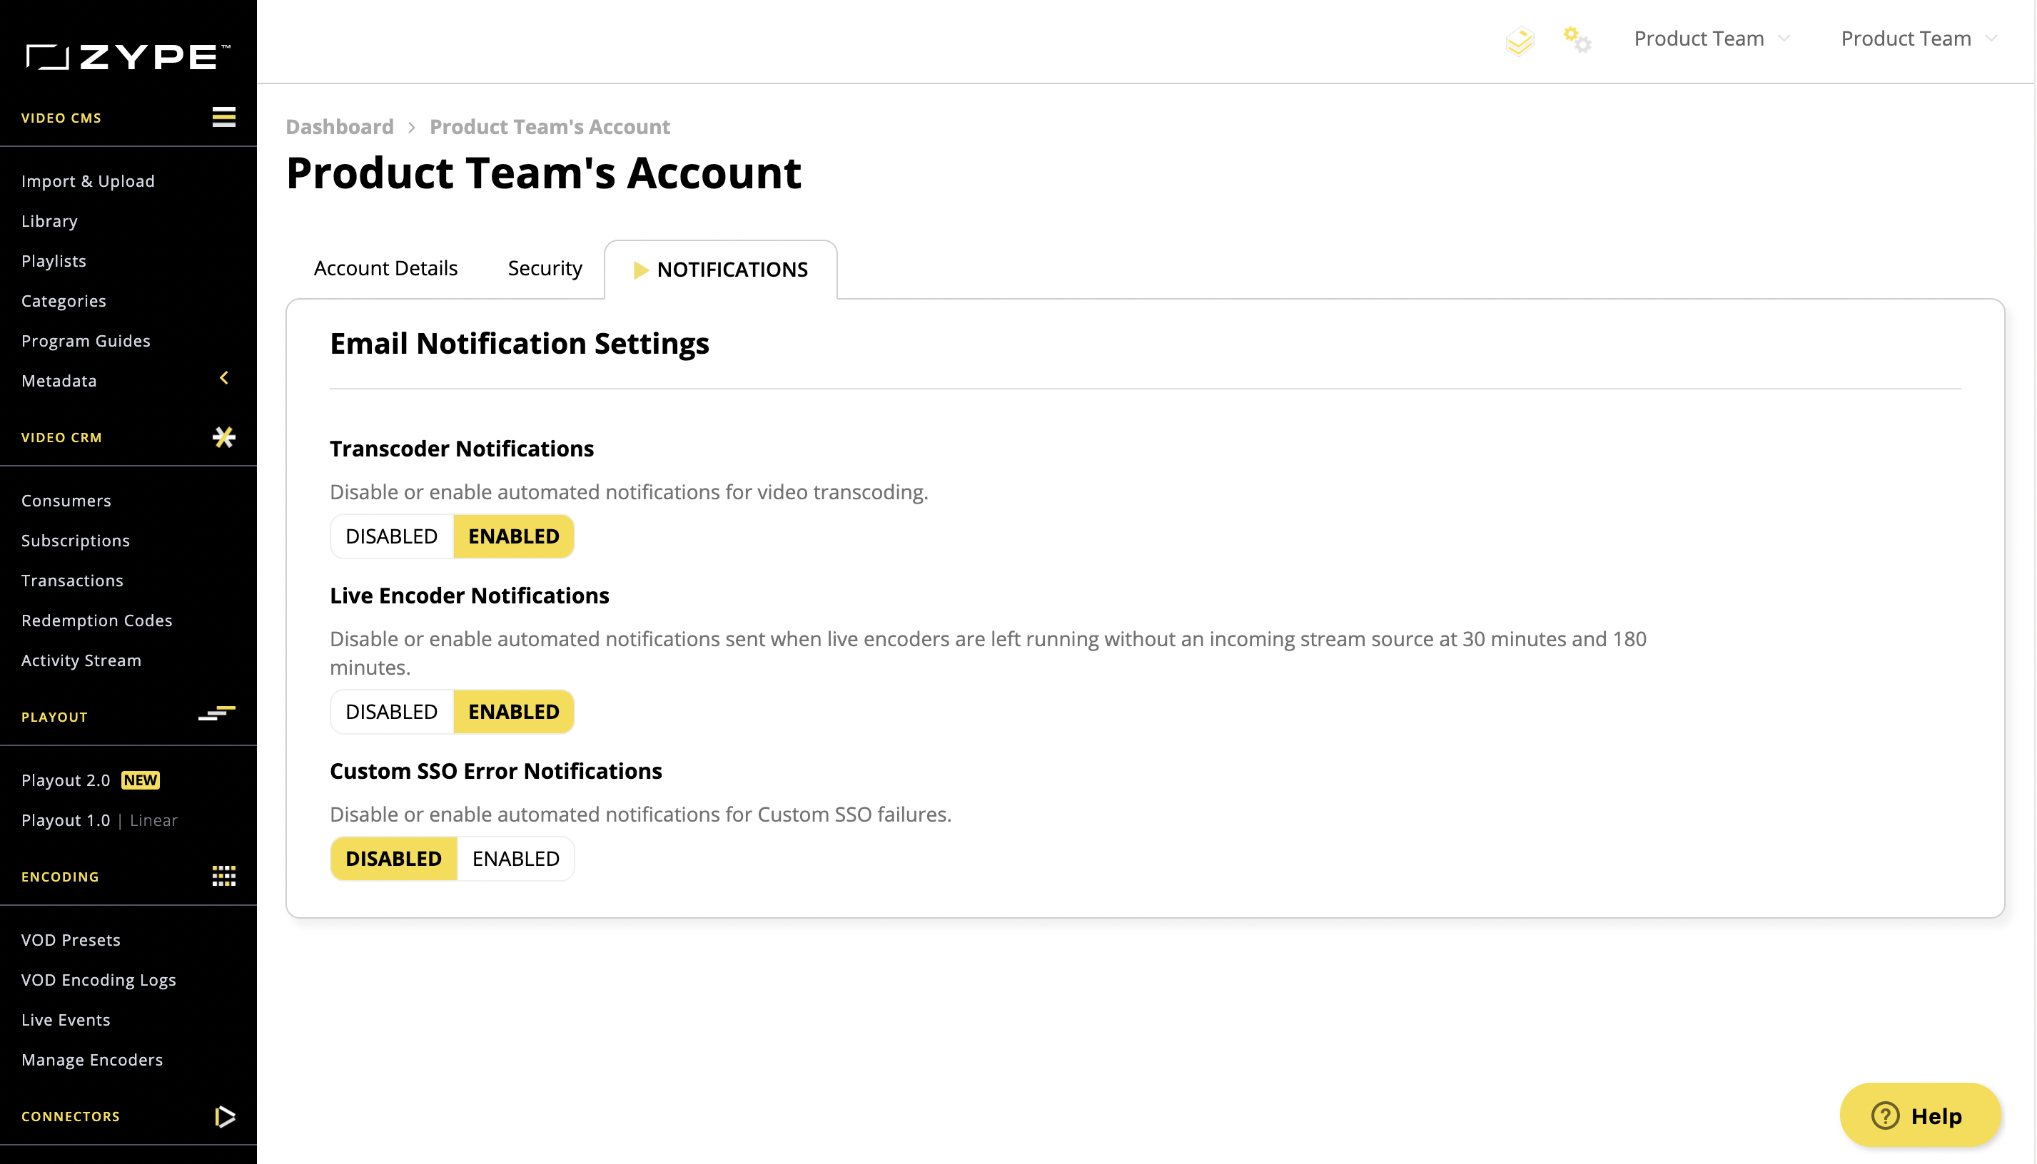Open Playlists in the sidebar
This screenshot has height=1164, width=2037.
point(54,260)
